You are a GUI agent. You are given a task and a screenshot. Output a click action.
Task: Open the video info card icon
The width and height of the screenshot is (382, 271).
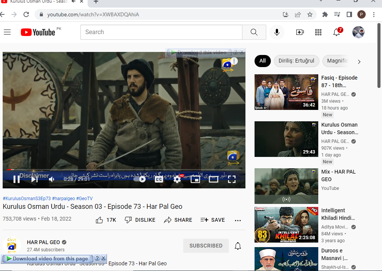click(234, 61)
